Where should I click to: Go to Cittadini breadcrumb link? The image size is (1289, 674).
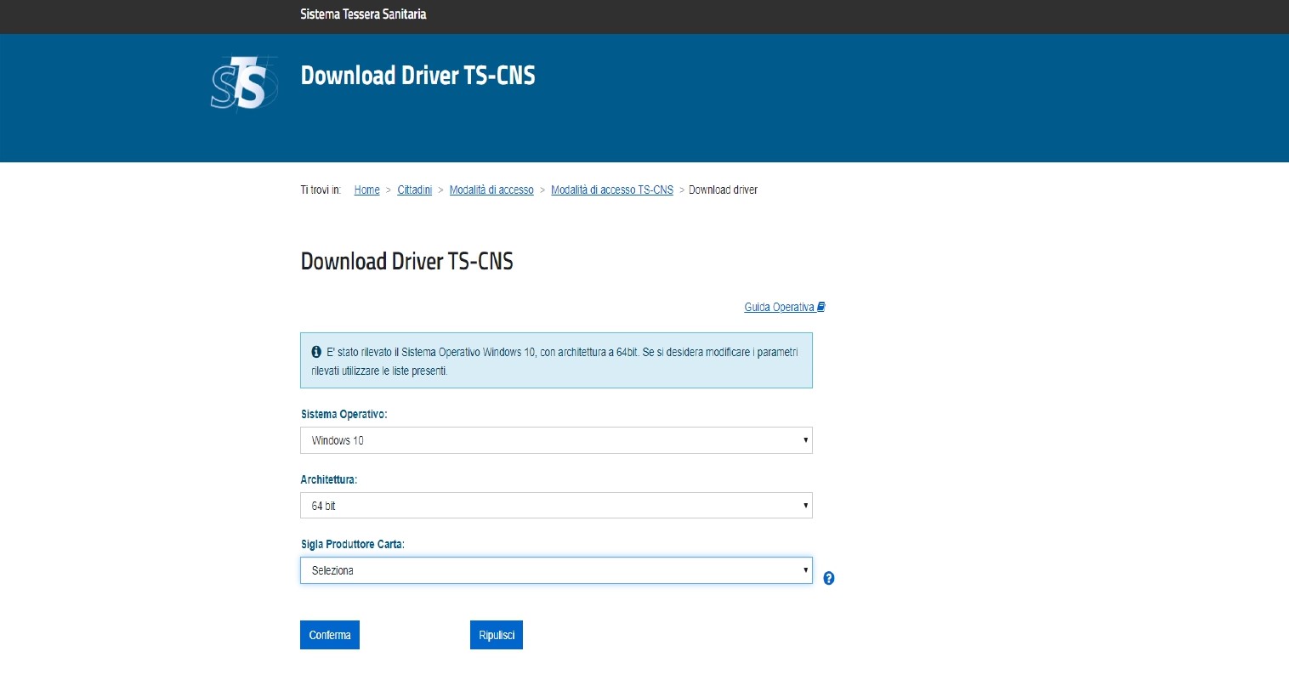415,190
